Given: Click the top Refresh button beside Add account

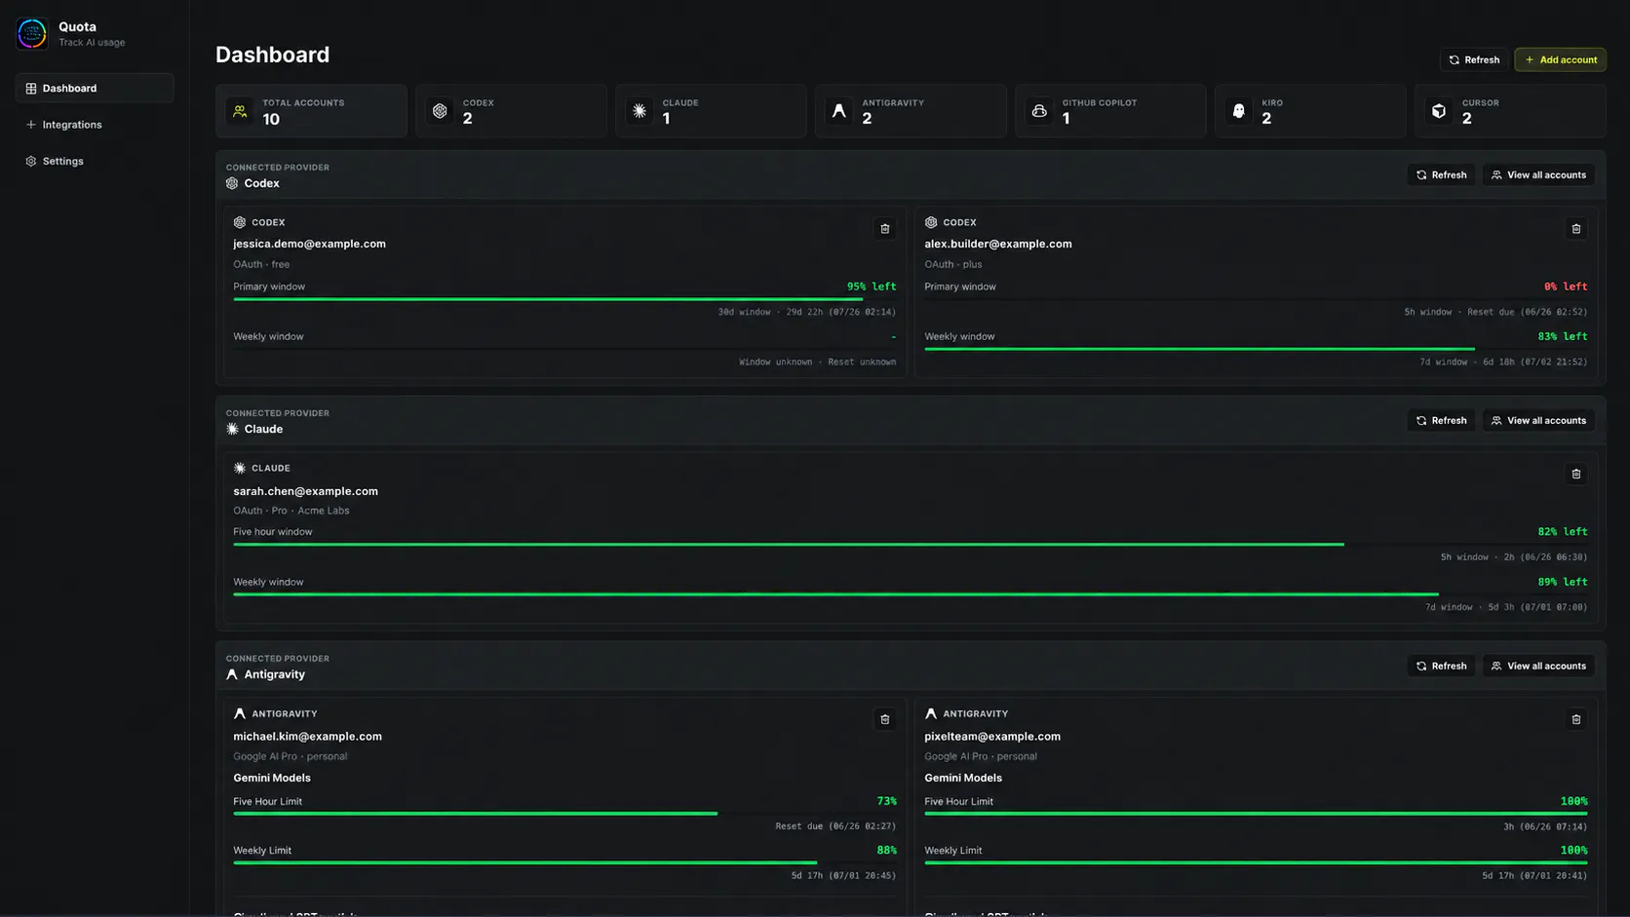Looking at the screenshot, I should pos(1473,60).
